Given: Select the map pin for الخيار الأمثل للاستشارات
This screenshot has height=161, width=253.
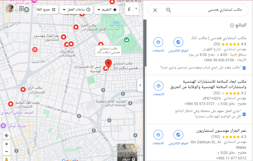Looking at the screenshot, I should coord(76,27).
